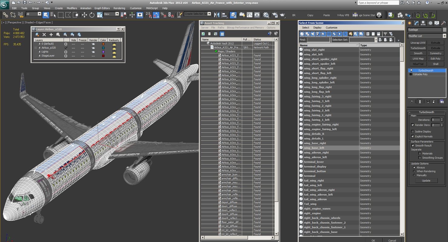Viewport: 448px width, 242px height.
Task: Choose the Select and Rotate tool
Action: (x=92, y=15)
